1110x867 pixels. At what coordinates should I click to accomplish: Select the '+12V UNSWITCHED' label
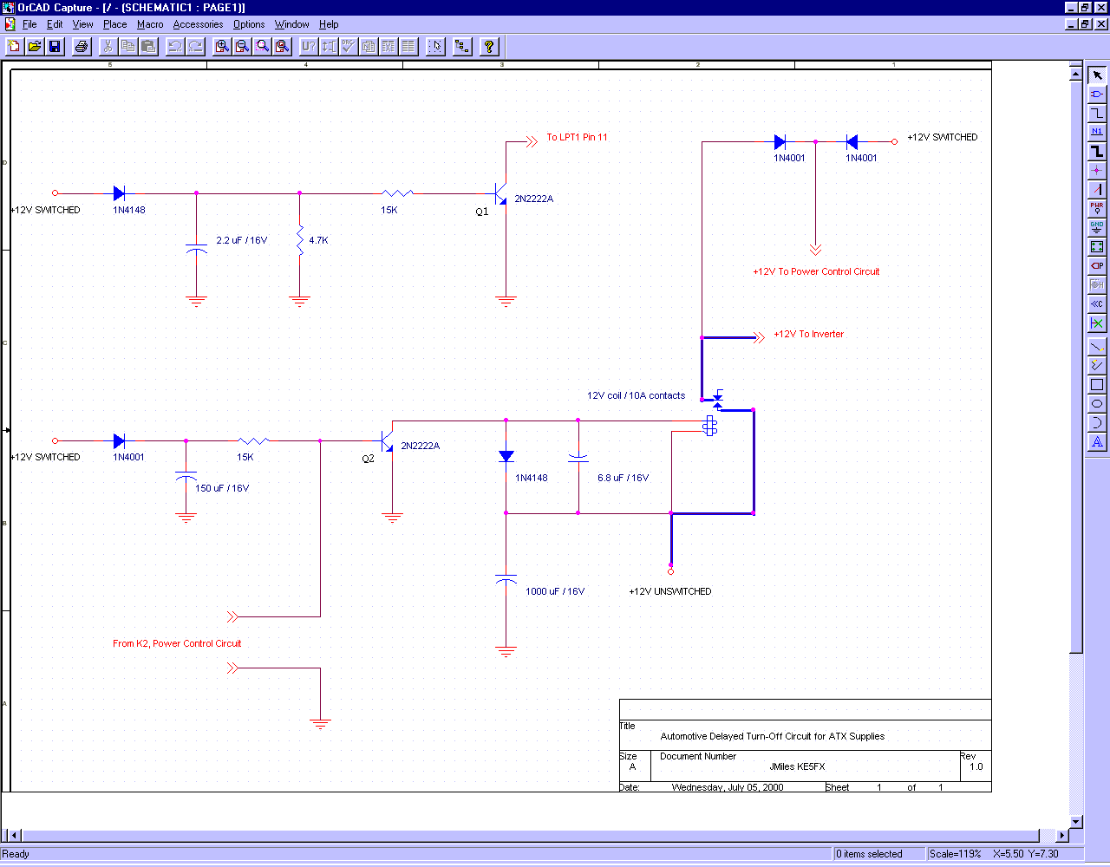(670, 591)
